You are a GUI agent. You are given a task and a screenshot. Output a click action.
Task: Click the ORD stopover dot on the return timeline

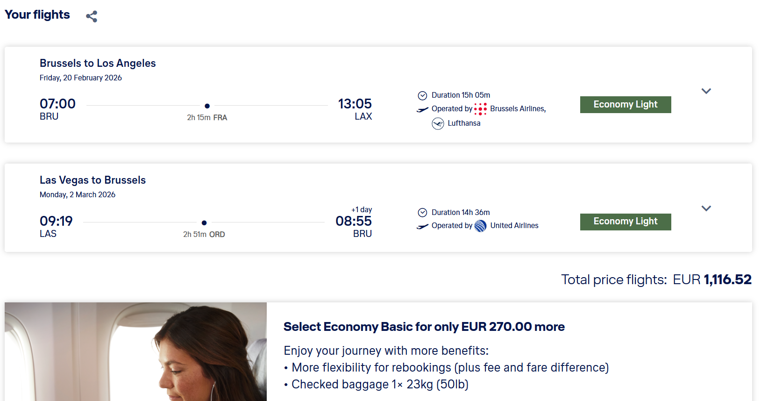click(x=204, y=223)
